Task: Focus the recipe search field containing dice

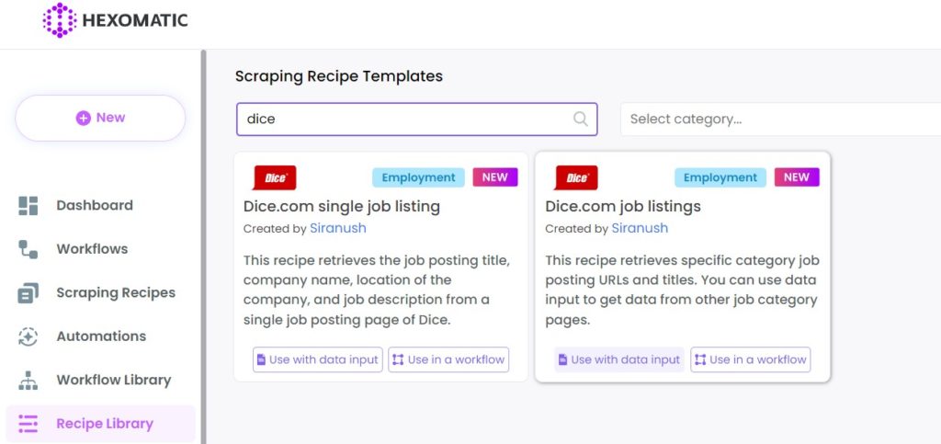Action: [417, 120]
